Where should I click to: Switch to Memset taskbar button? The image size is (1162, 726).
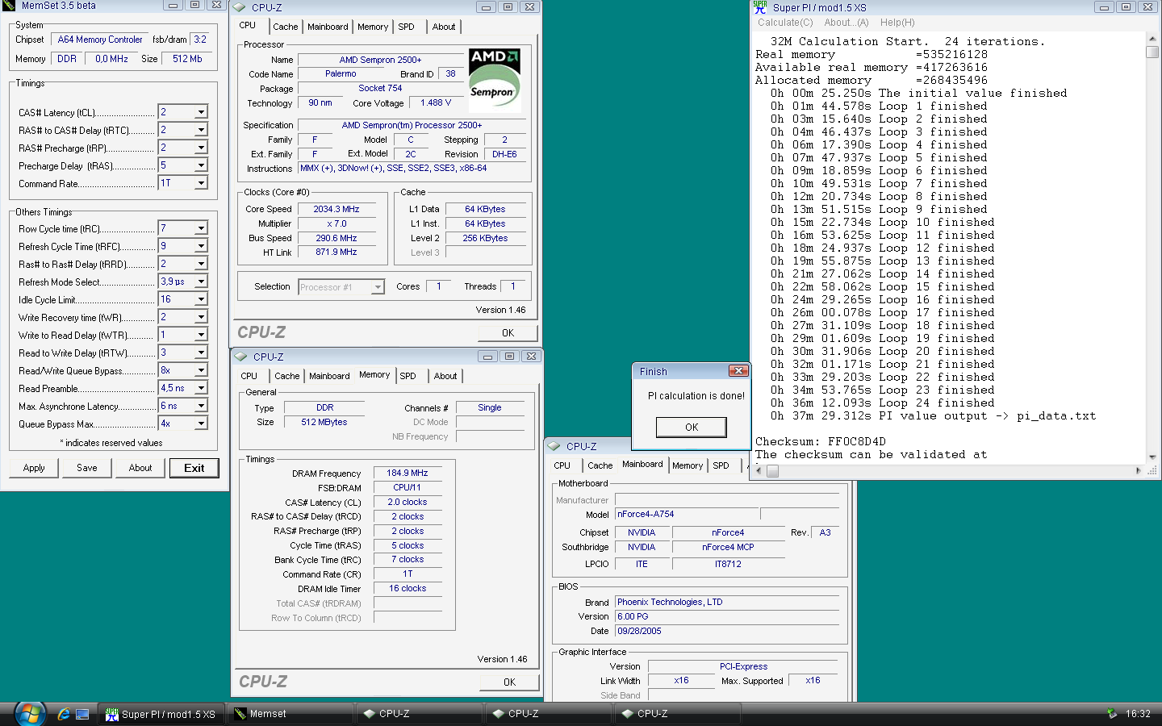click(x=290, y=714)
